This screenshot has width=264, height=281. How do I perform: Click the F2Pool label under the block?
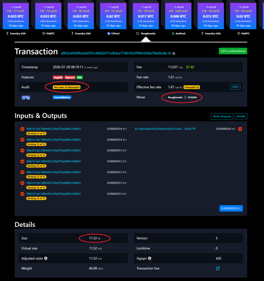(x=115, y=33)
